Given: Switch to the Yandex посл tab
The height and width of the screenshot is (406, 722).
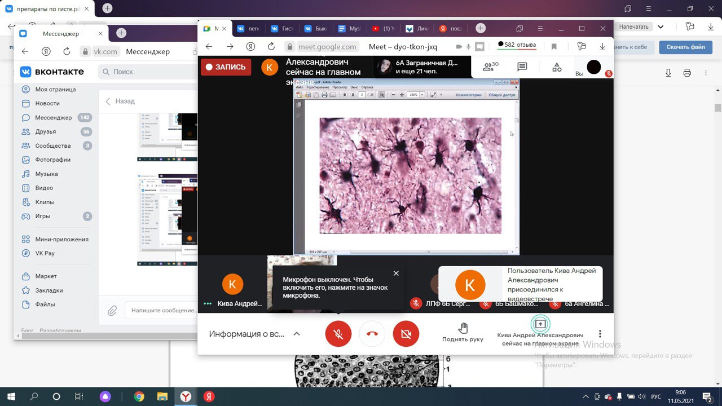Looking at the screenshot, I should point(450,28).
